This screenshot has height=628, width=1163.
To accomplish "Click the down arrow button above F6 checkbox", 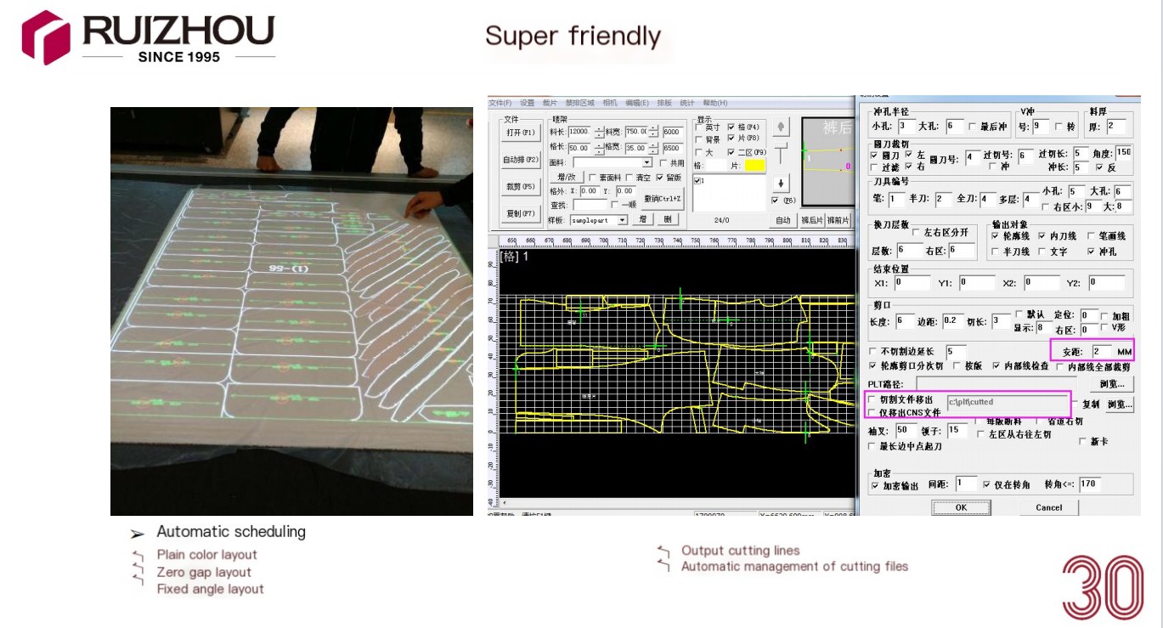I will click(782, 183).
